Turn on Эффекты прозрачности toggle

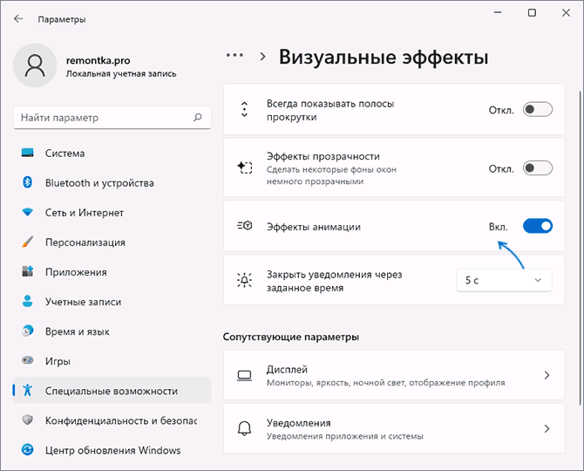pyautogui.click(x=538, y=168)
